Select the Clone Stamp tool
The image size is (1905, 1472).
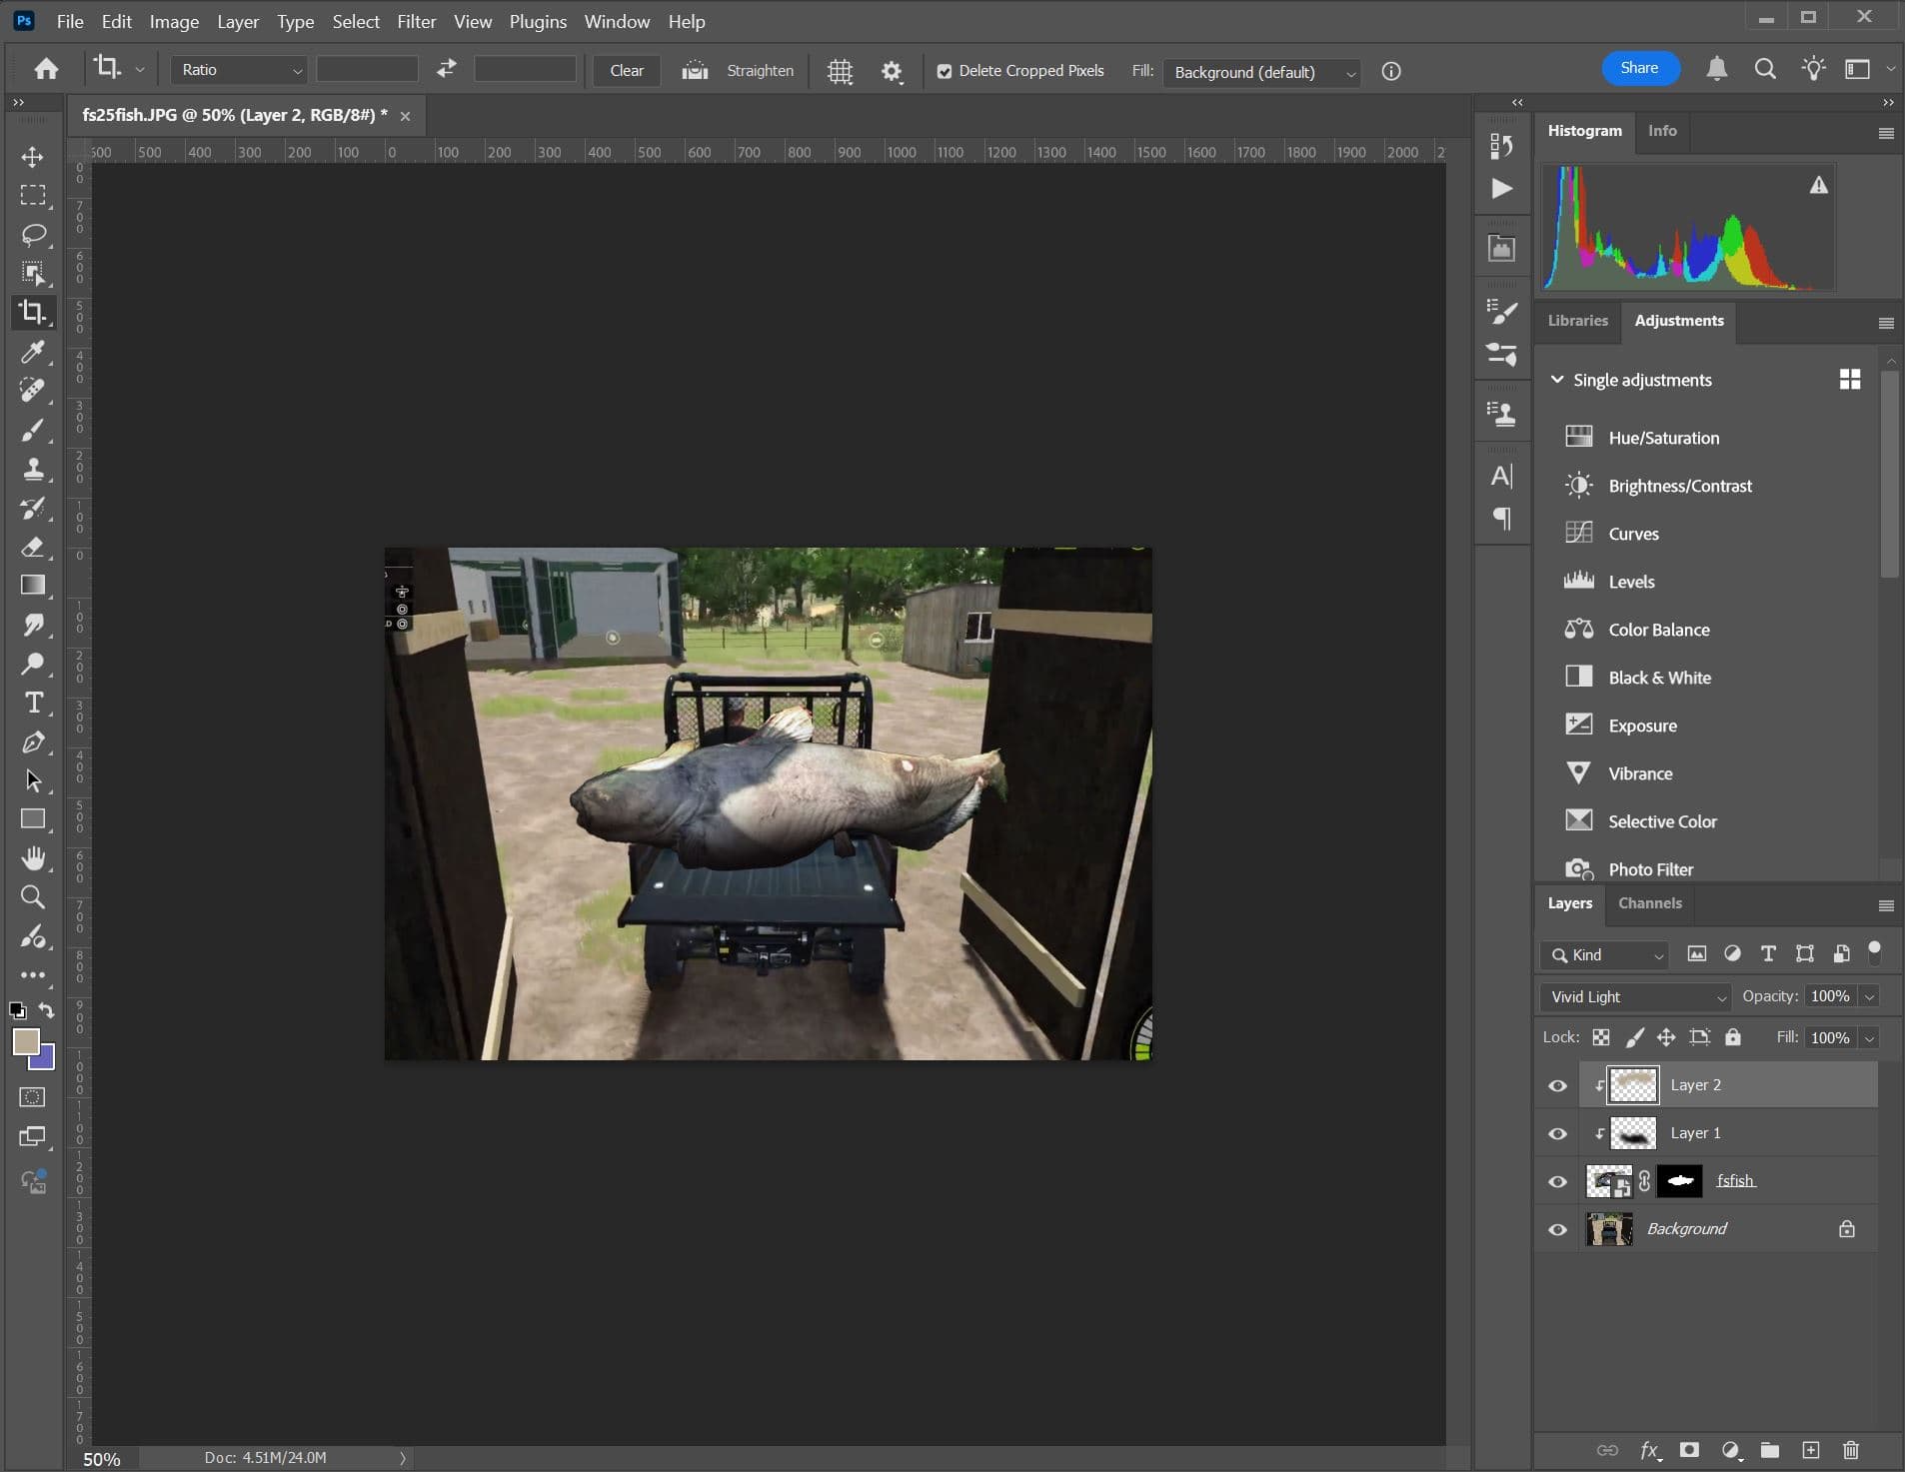click(33, 469)
